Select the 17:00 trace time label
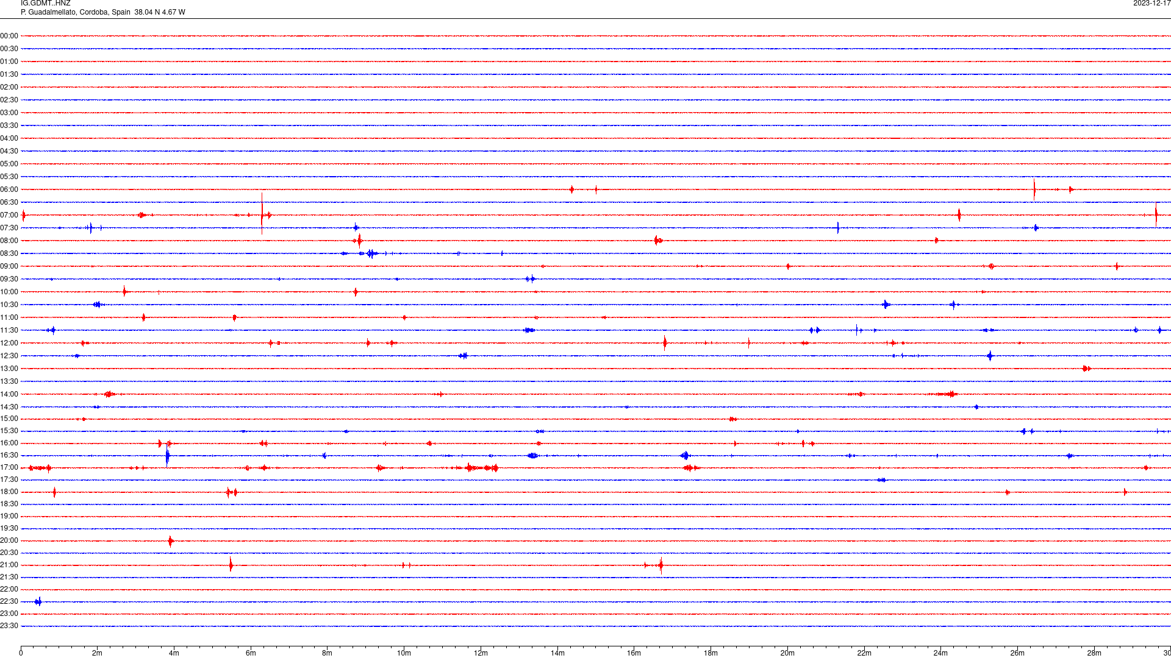The image size is (1171, 658). (x=9, y=467)
